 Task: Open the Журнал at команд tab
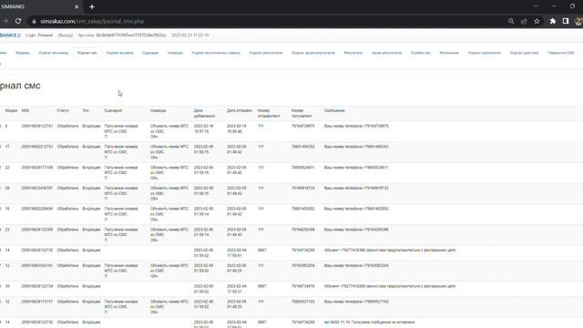[54, 53]
